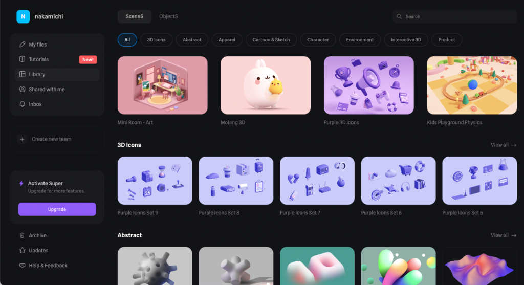Click the lightning bolt Activate Super icon
This screenshot has width=524, height=285.
(21, 183)
